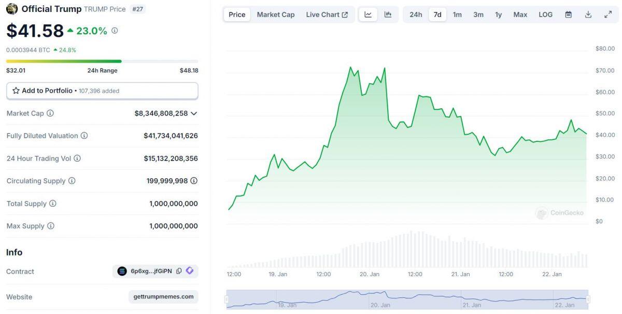
Task: Click valuation value $41,734,041,626
Action: click(x=171, y=136)
